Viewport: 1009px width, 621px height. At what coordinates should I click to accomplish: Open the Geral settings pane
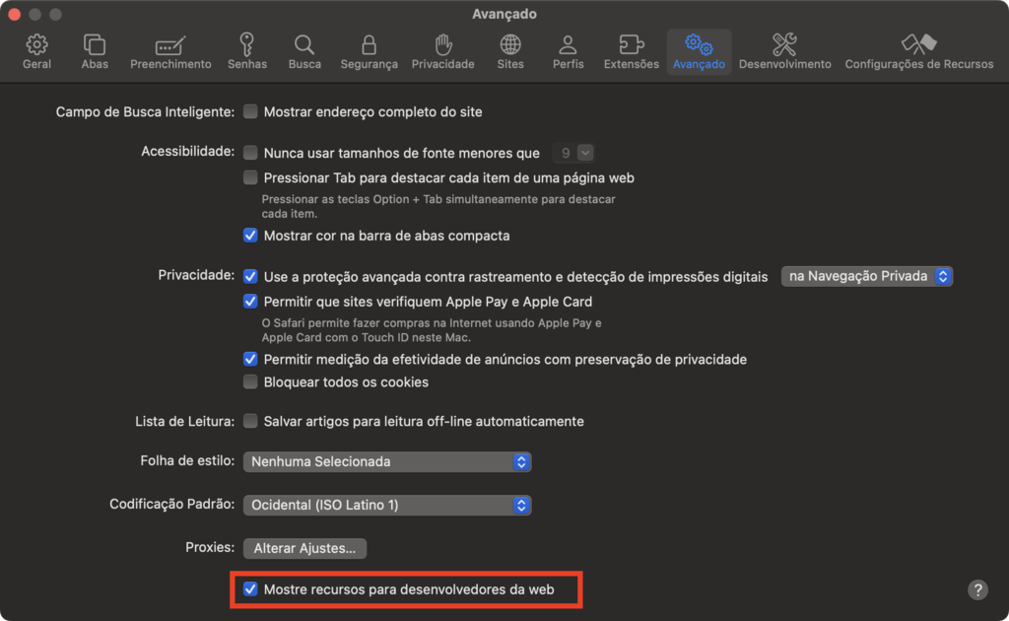[36, 51]
